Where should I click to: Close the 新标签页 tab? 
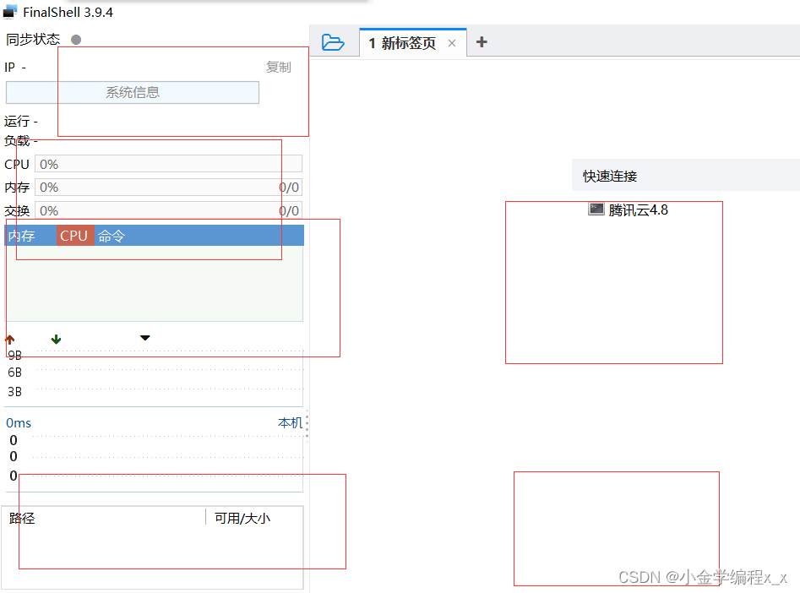coord(451,43)
